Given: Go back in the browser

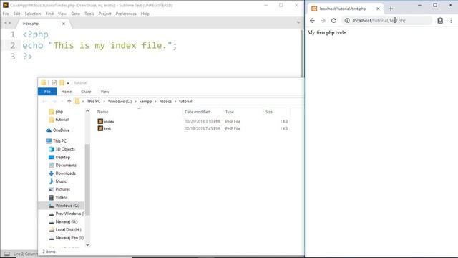Looking at the screenshot, I should pos(312,21).
